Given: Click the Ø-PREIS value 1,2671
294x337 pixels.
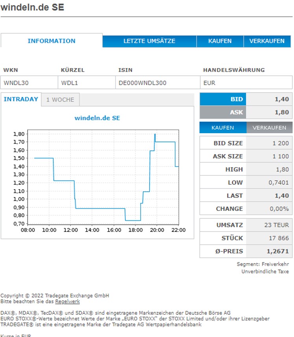Looking at the screenshot, I should tap(278, 251).
